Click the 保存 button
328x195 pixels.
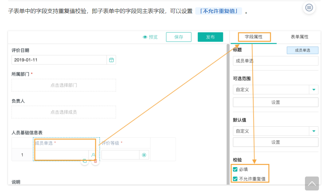point(179,37)
